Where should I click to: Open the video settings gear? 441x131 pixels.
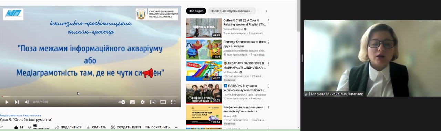click(x=143, y=102)
